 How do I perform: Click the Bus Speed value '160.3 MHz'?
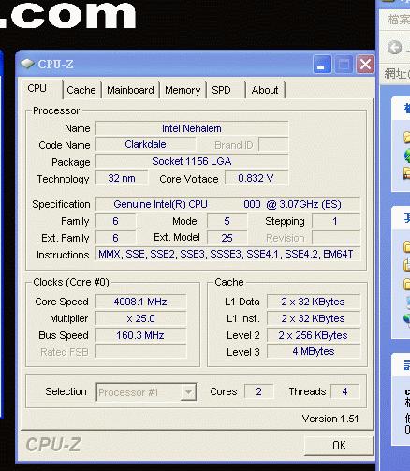tap(140, 335)
